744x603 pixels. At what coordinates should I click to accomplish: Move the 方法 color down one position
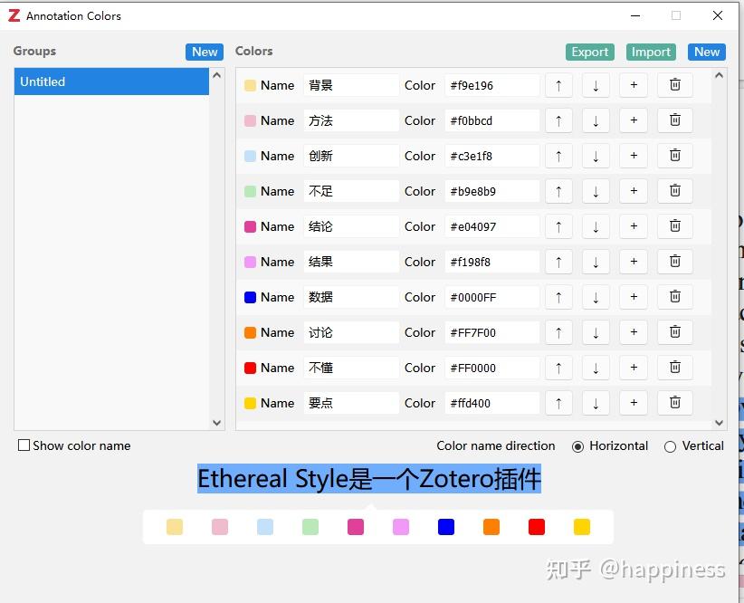(x=596, y=120)
